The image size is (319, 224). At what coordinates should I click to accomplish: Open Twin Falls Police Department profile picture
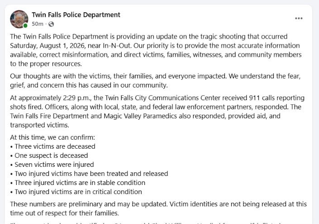click(19, 19)
